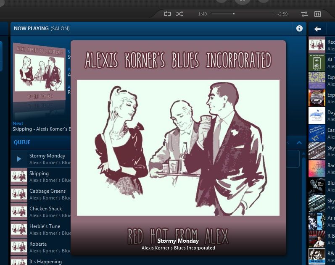Click the back arrow in right panel
Screen dimensions: 335x265
317,29
